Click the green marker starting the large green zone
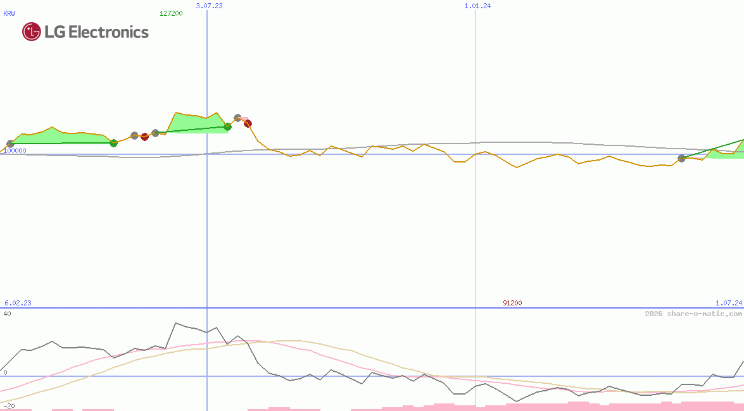Image resolution: width=744 pixels, height=411 pixels. (x=155, y=132)
